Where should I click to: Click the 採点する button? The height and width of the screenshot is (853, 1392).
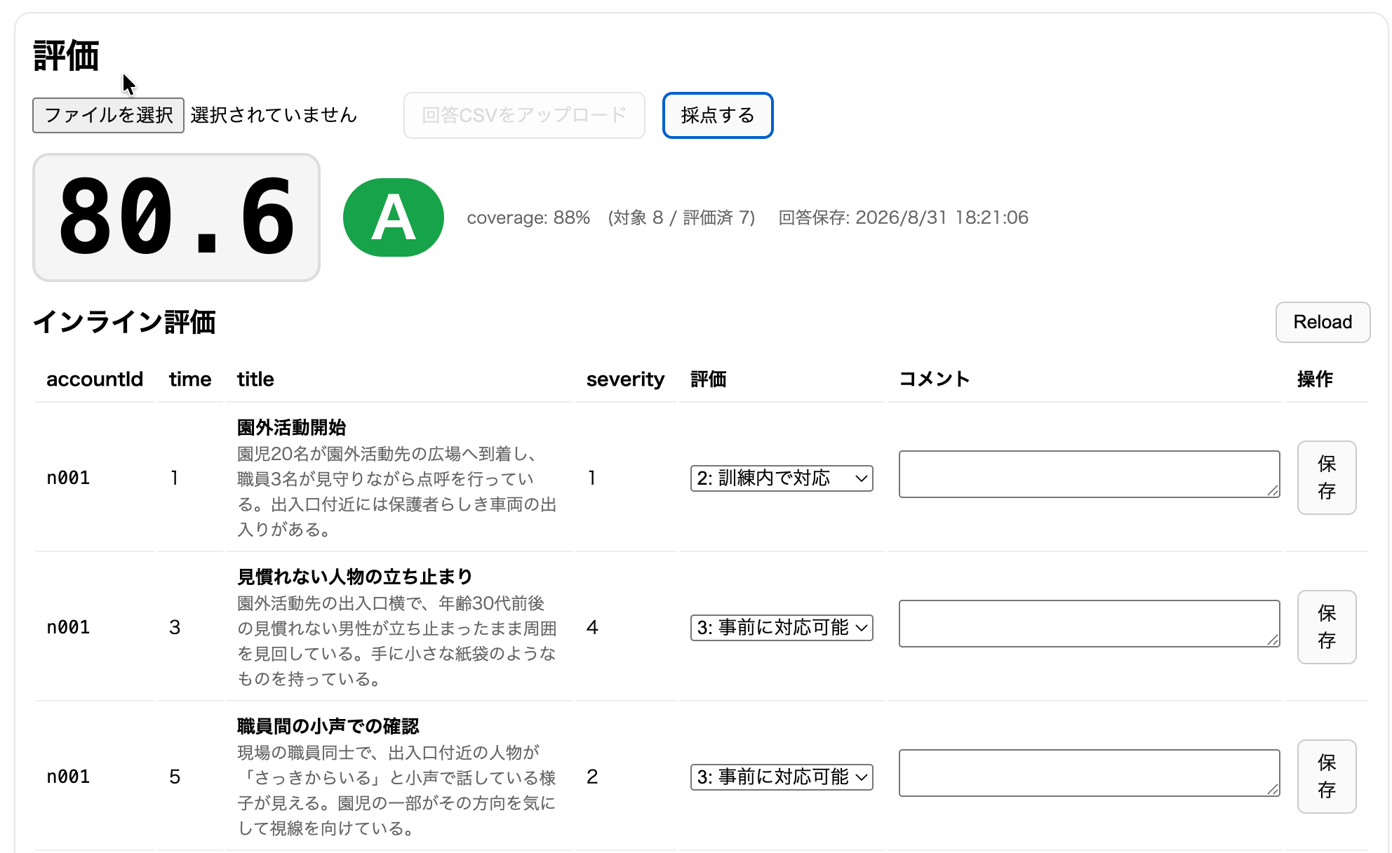[718, 115]
